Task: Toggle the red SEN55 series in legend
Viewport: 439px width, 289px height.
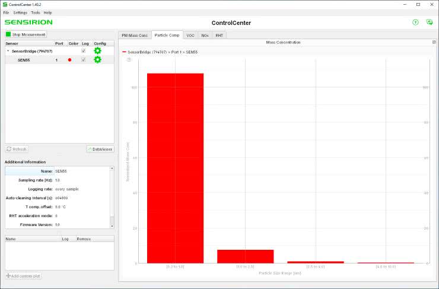Action: pyautogui.click(x=160, y=52)
